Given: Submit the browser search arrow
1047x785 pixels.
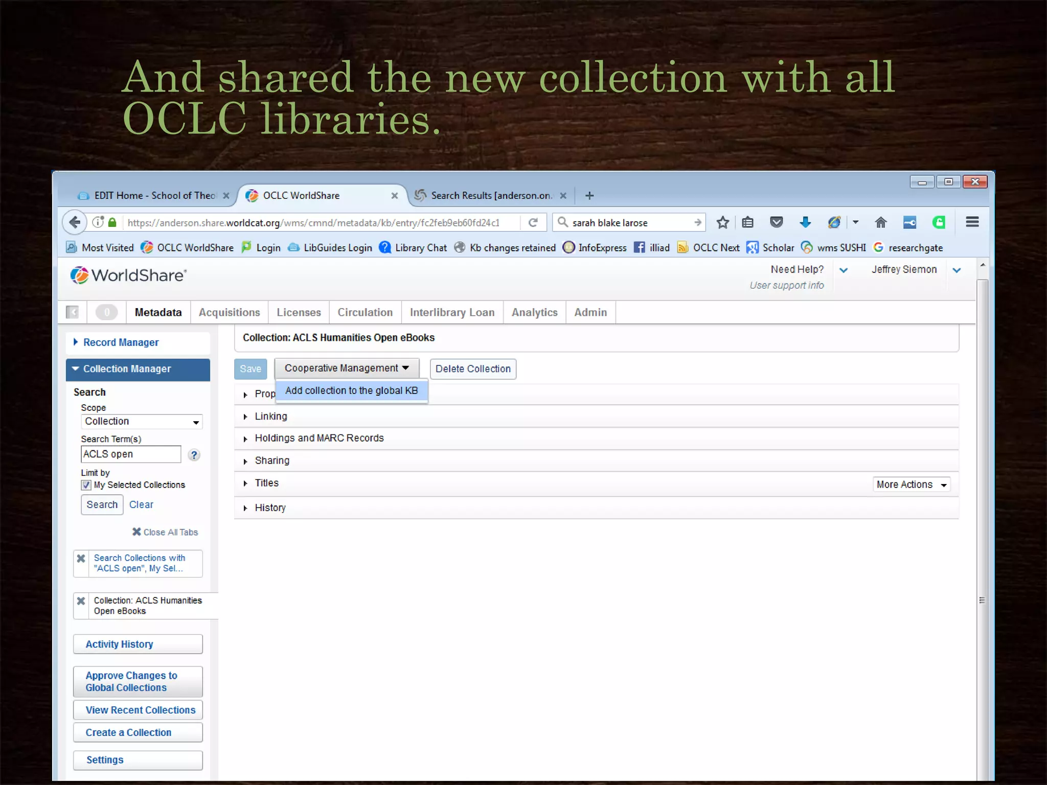Looking at the screenshot, I should point(698,222).
